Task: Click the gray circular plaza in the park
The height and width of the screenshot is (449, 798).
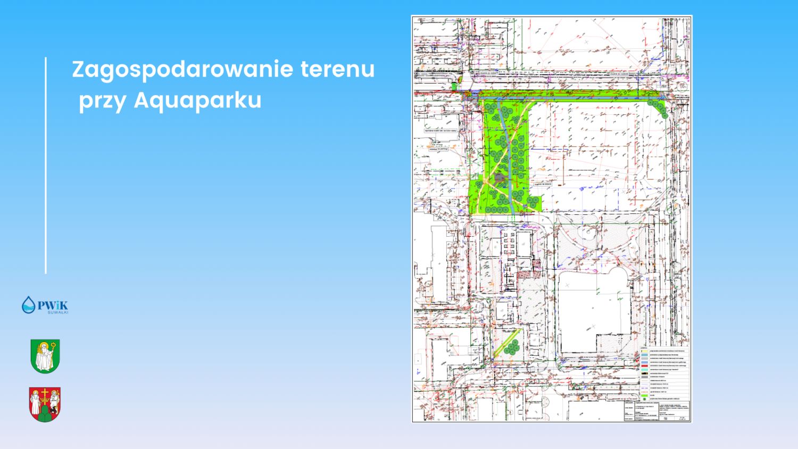Action: tap(499, 179)
